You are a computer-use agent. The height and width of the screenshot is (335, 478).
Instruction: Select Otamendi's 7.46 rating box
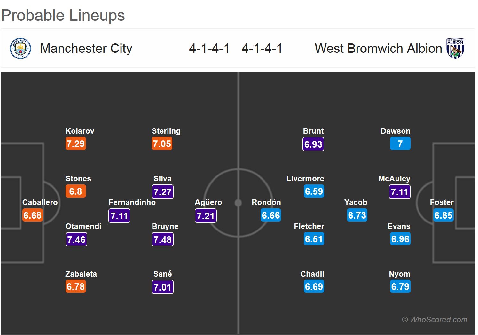tap(76, 239)
